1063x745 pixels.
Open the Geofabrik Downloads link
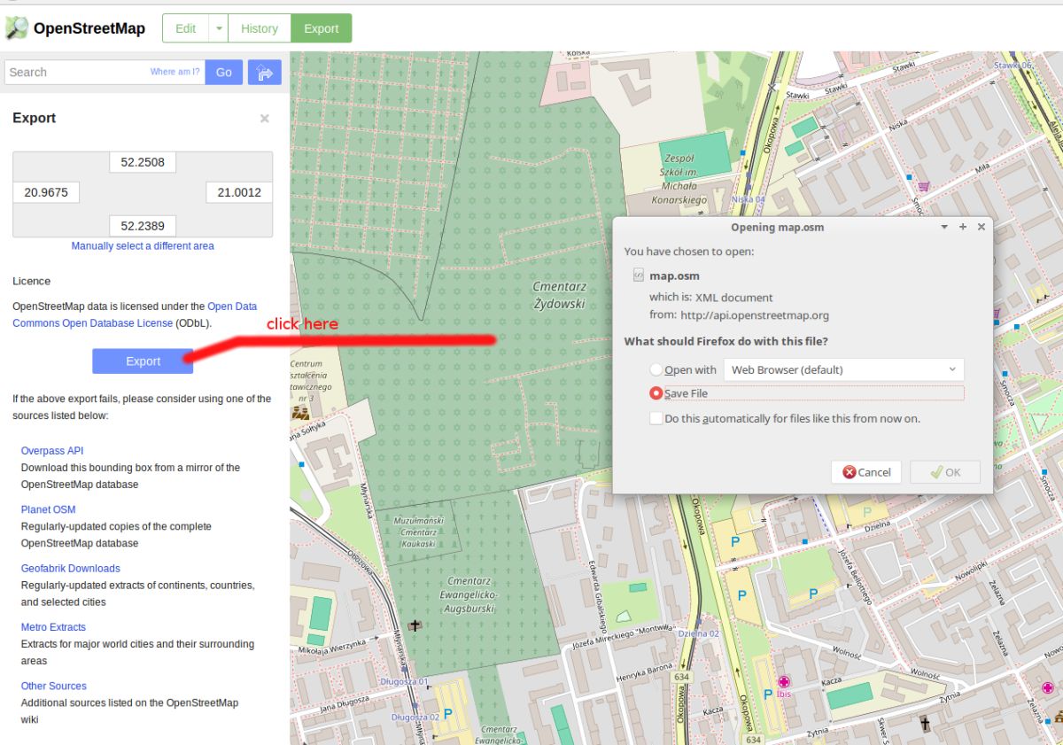point(71,568)
